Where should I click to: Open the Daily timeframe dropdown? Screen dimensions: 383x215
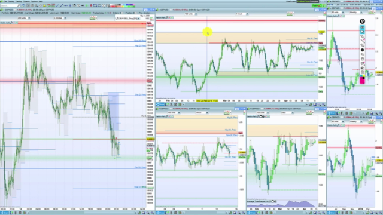[287, 113]
